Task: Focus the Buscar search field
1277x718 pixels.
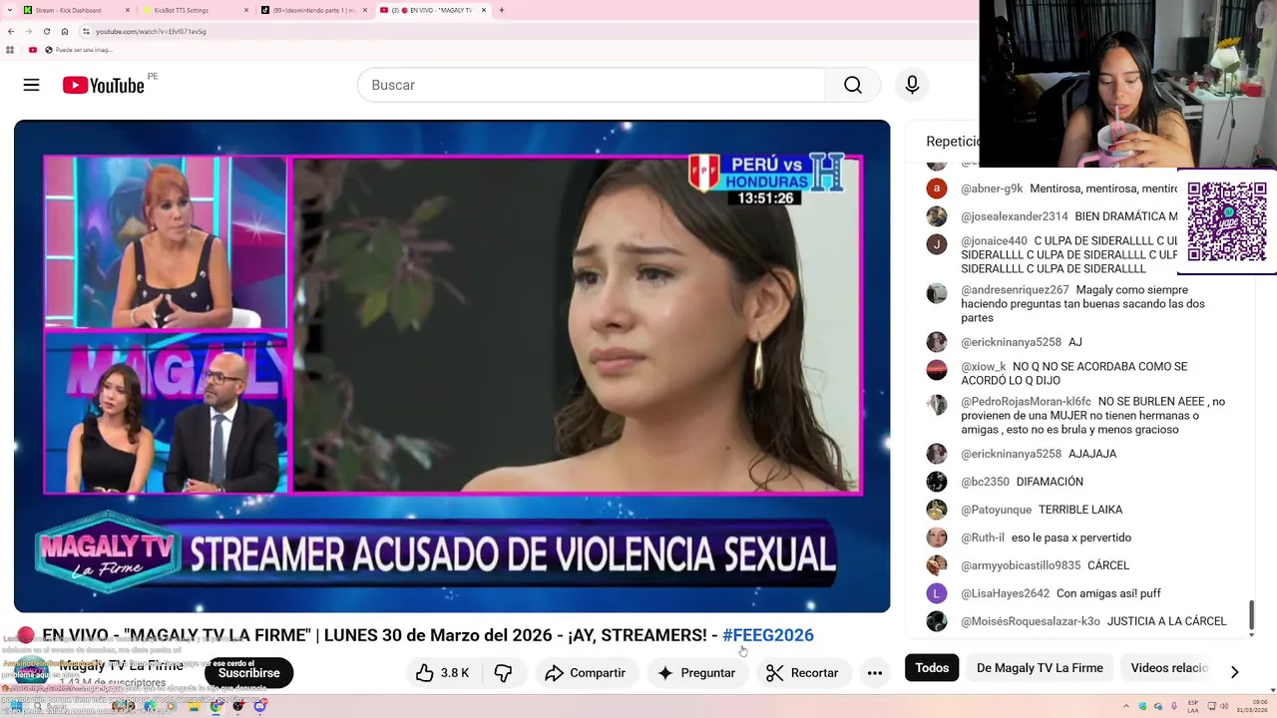Action: tap(592, 85)
